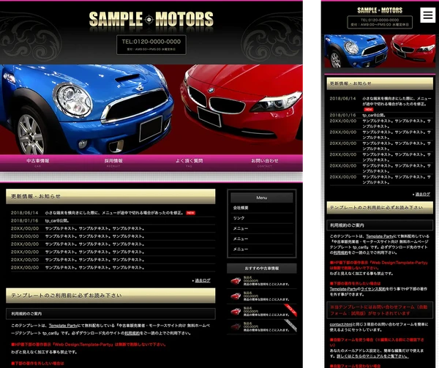Click the 過去ログ link in desktop view
This screenshot has width=439, height=368.
pyautogui.click(x=203, y=280)
